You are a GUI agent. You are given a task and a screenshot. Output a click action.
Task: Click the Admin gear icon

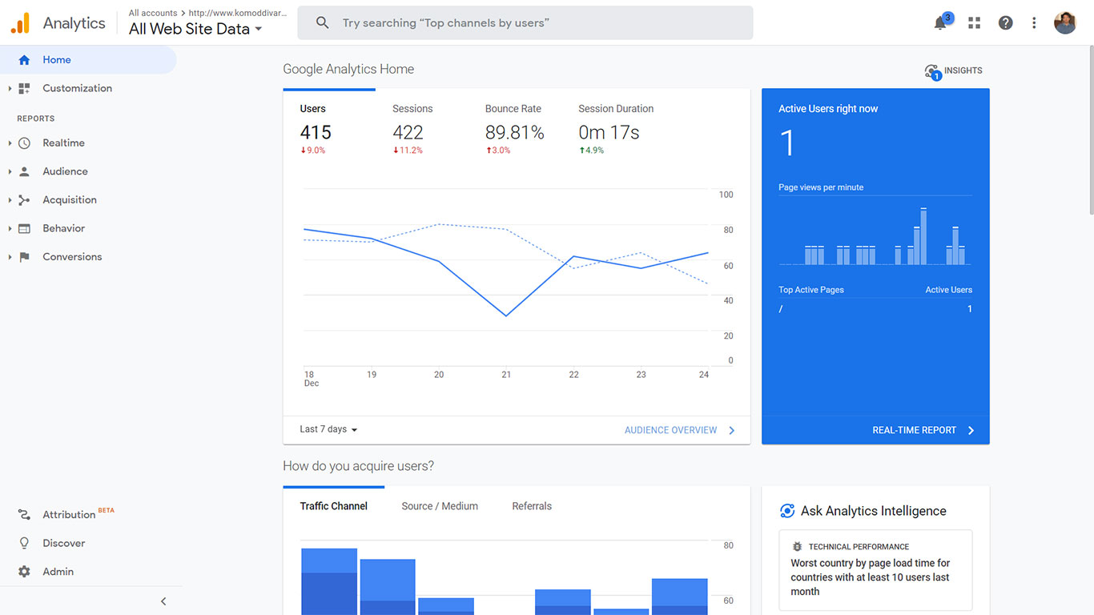(24, 572)
